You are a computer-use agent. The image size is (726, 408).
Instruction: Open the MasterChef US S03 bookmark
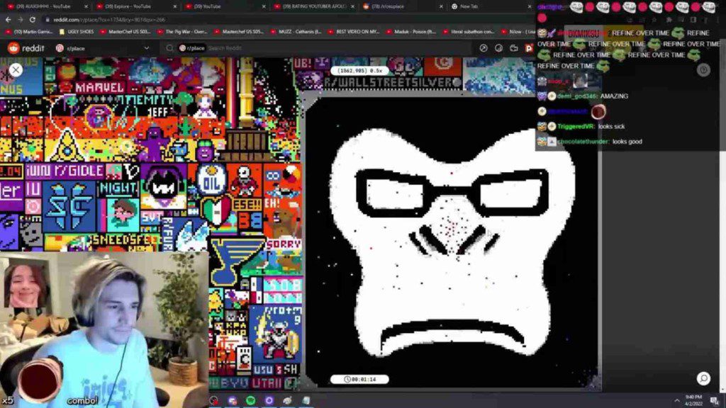125,31
